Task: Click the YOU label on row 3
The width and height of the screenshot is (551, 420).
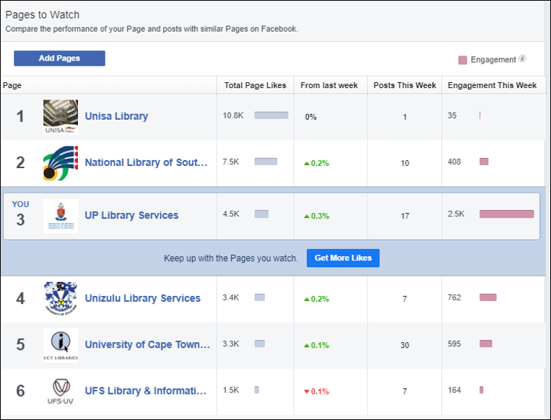Action: point(20,204)
